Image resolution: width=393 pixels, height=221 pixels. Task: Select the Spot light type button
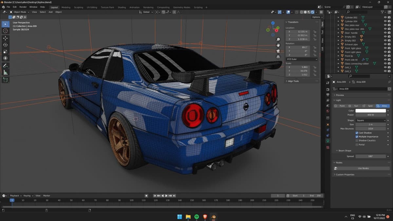tap(368, 106)
